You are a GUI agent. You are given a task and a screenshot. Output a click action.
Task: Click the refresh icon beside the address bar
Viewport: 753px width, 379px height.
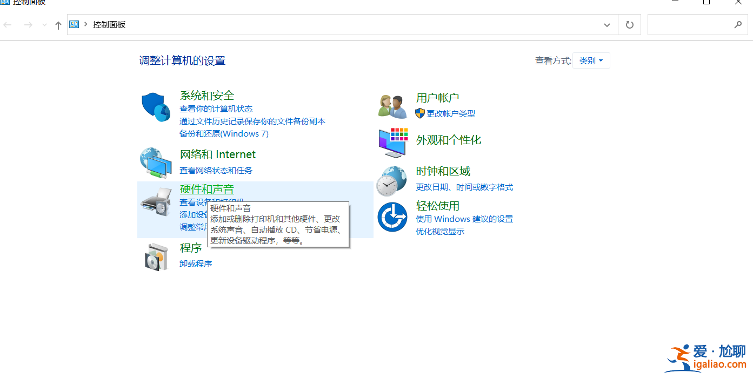point(629,24)
